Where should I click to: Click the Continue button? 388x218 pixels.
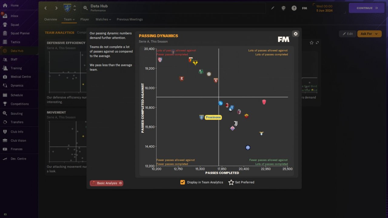pyautogui.click(x=367, y=8)
